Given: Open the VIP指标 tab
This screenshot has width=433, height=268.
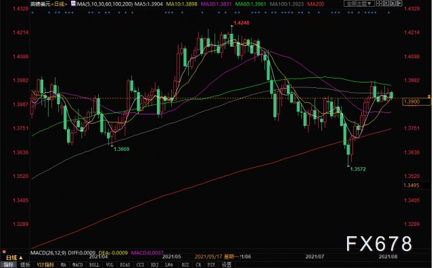Looking at the screenshot, I should point(45,265).
